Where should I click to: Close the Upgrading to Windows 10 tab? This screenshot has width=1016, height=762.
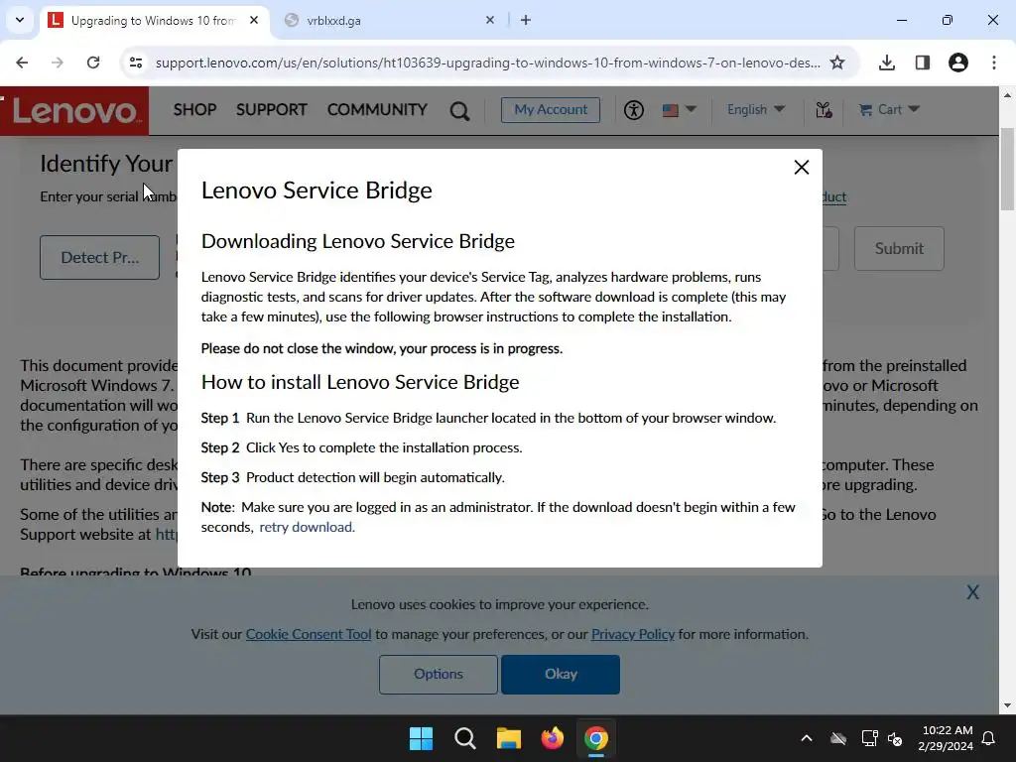point(254,21)
